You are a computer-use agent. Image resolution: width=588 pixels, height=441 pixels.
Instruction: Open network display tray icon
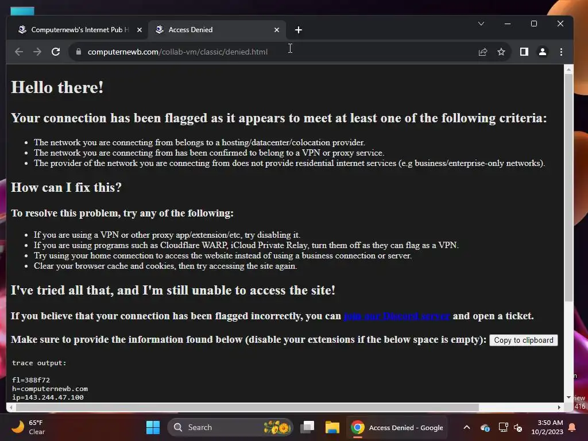[503, 427]
